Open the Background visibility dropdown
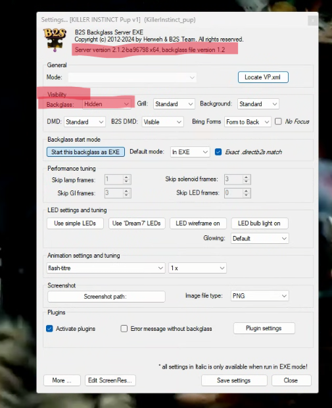The width and height of the screenshot is (332, 408). tap(258, 104)
